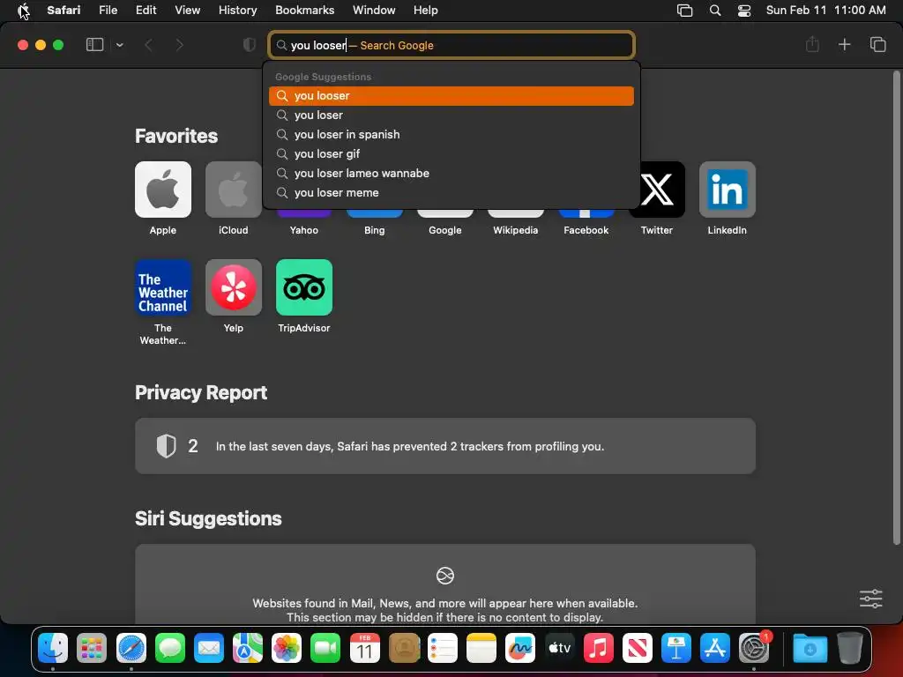The height and width of the screenshot is (677, 903).
Task: Pick 'you loser meme' suggestion
Action: [x=451, y=193]
